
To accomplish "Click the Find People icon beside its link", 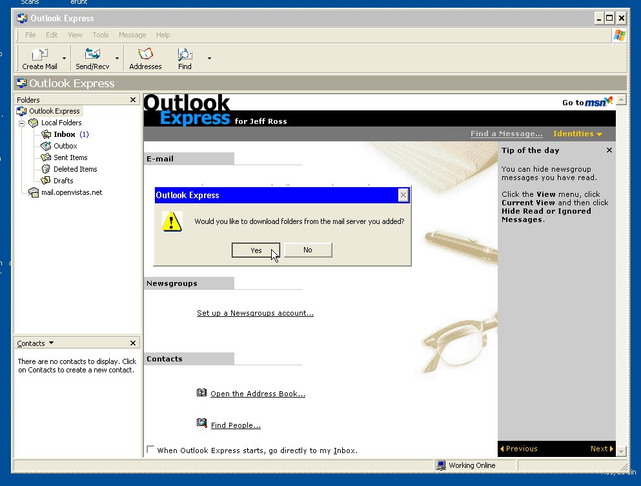I will pyautogui.click(x=201, y=423).
